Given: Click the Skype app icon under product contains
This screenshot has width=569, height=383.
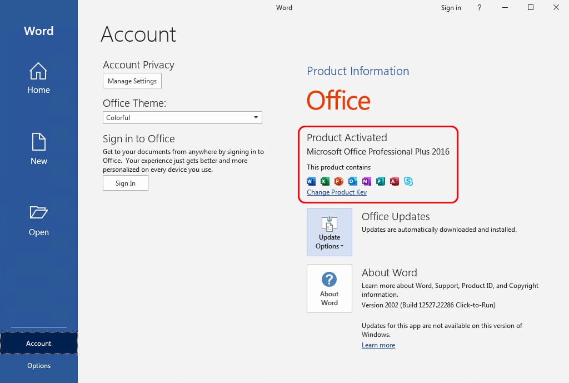Looking at the screenshot, I should [408, 181].
